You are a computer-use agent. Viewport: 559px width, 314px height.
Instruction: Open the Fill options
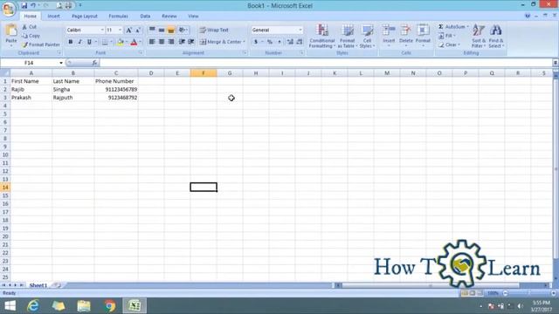pyautogui.click(x=446, y=36)
